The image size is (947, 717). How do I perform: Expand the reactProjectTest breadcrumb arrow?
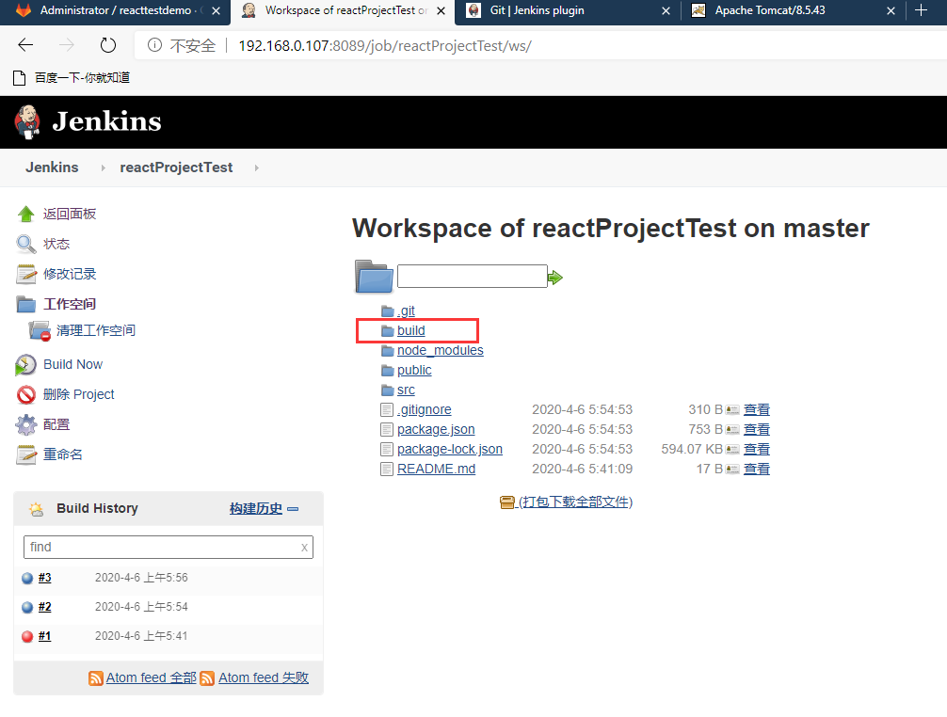tap(257, 167)
